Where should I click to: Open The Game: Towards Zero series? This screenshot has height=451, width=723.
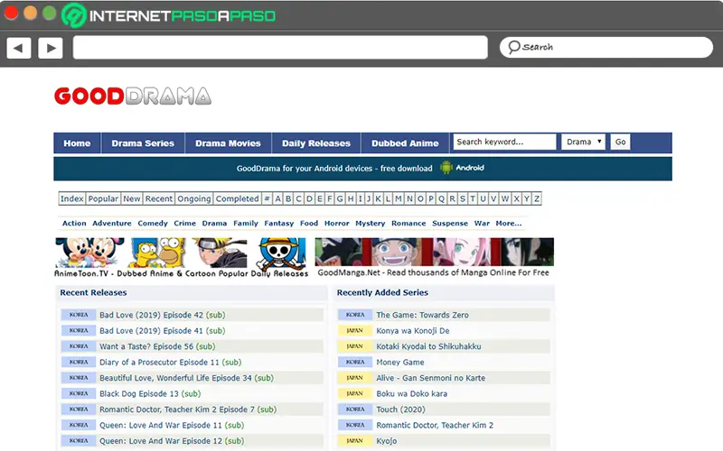pyautogui.click(x=422, y=315)
